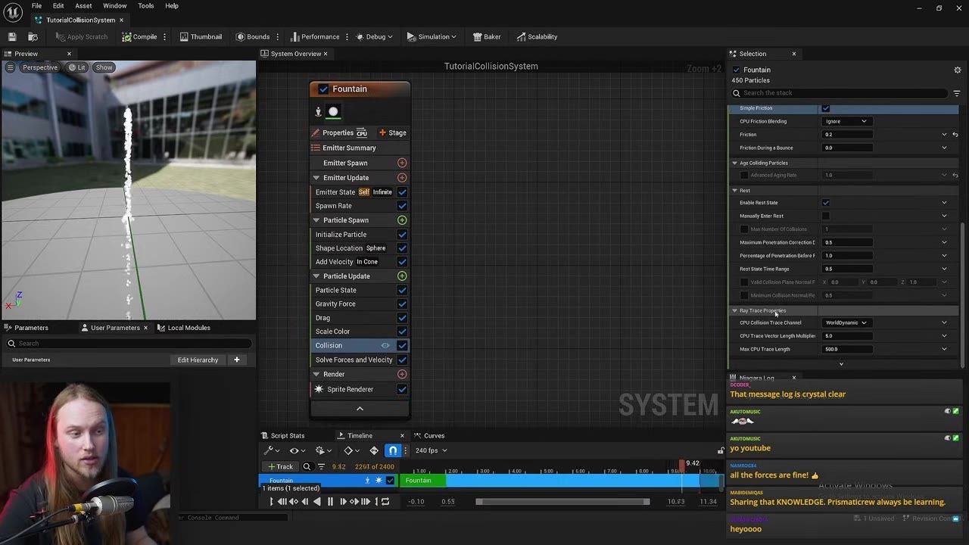The height and width of the screenshot is (545, 969).
Task: Open CPU Friction Blending dropdown
Action: (846, 121)
